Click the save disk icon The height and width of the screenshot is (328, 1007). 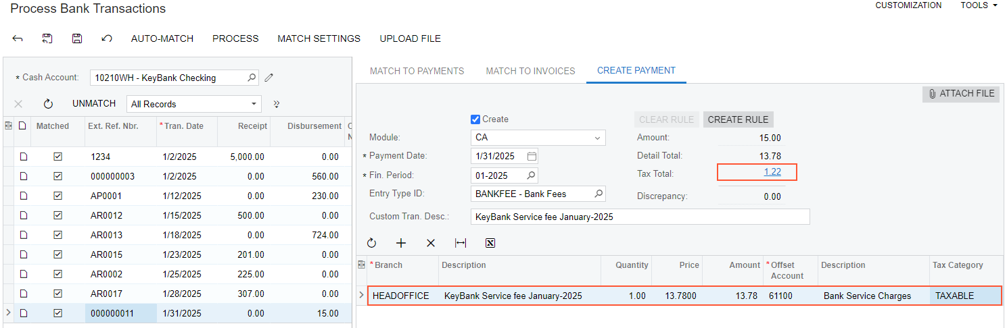pos(77,38)
